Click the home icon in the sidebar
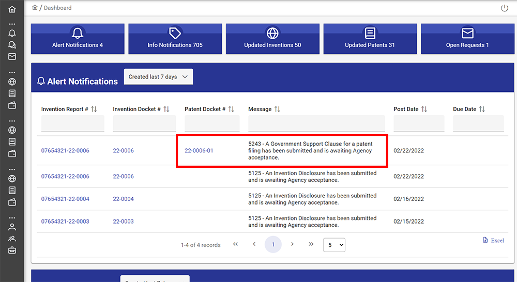The image size is (517, 282). pos(12,9)
